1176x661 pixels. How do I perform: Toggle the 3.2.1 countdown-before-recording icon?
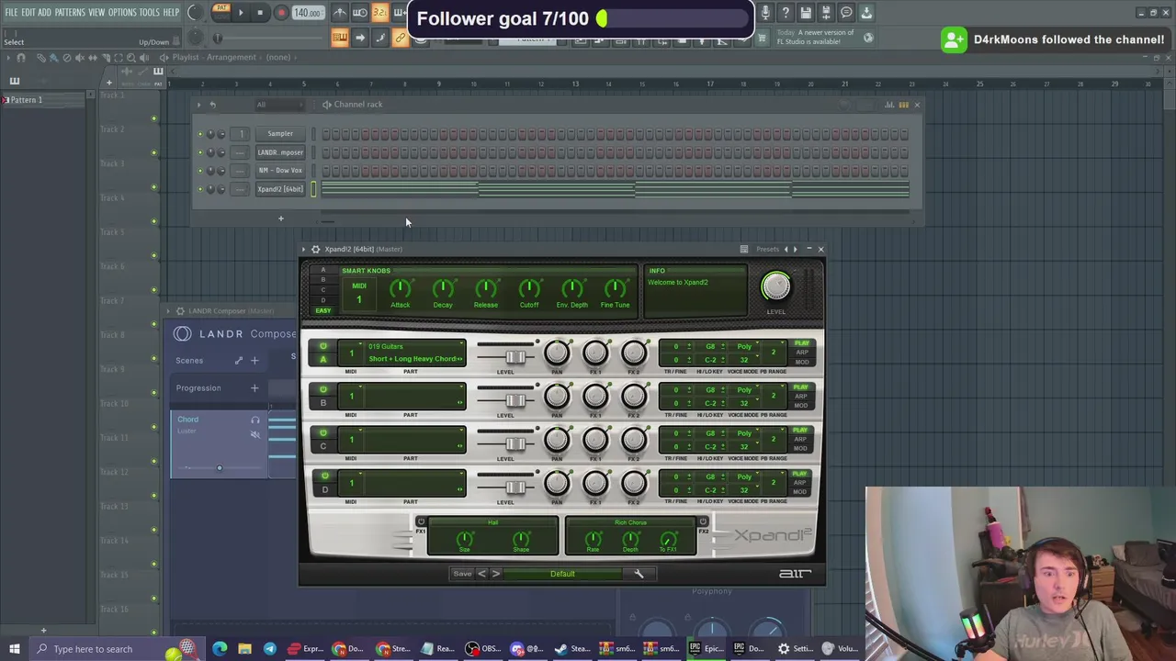point(379,13)
